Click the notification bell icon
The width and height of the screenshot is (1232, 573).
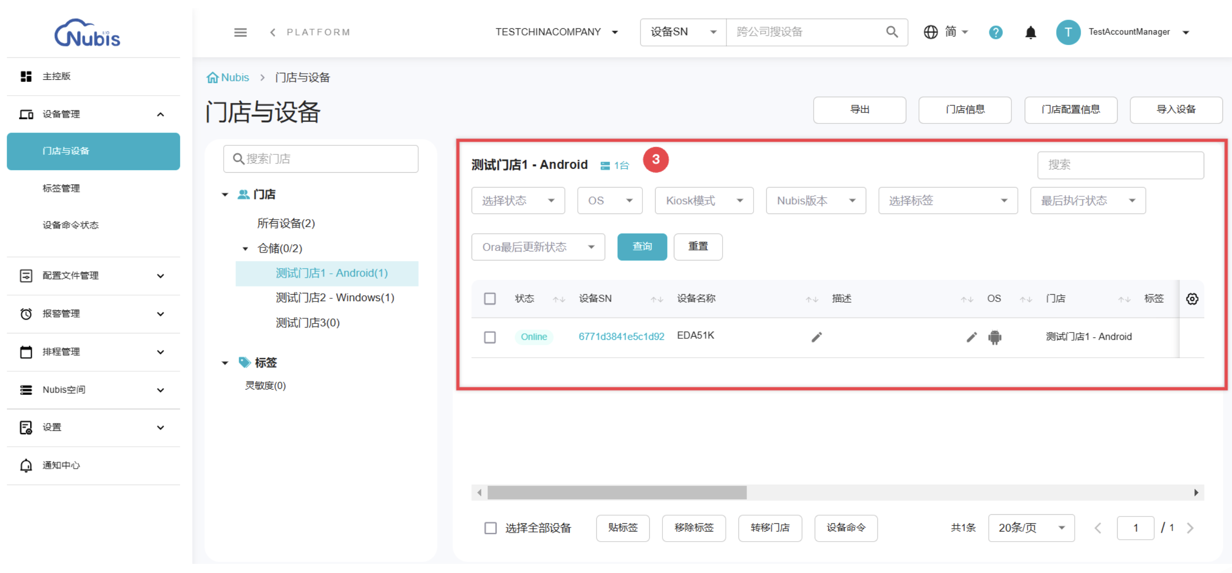(1030, 32)
